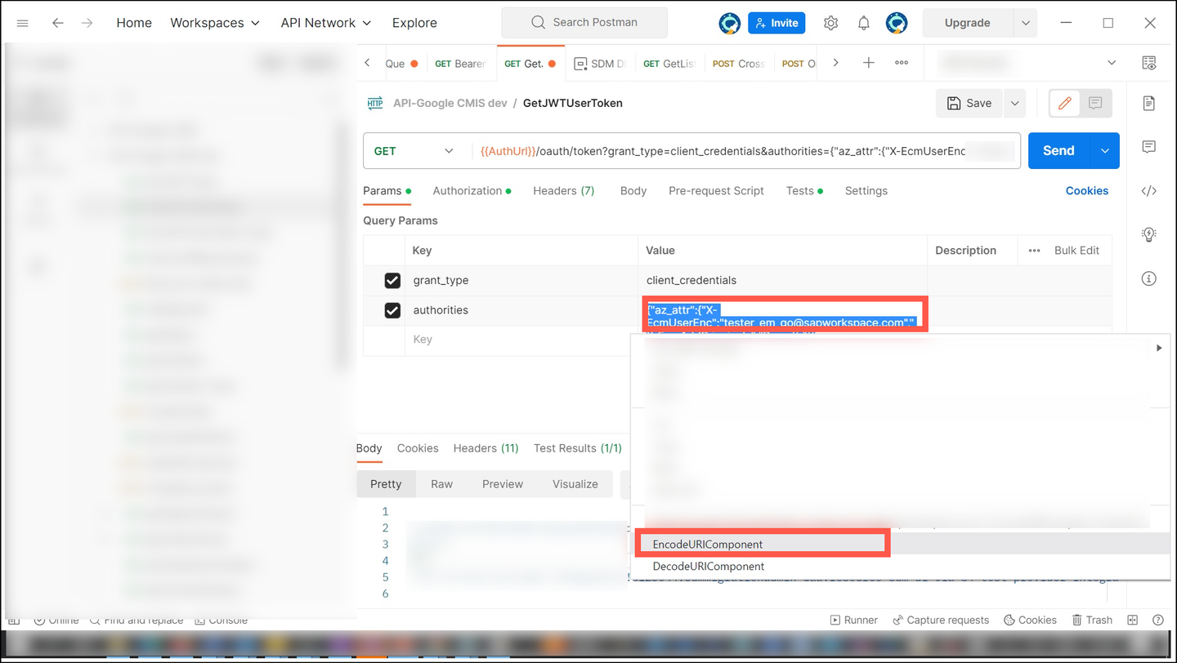Uncheck the grant_type parameter checkbox
1177x663 pixels.
[392, 281]
